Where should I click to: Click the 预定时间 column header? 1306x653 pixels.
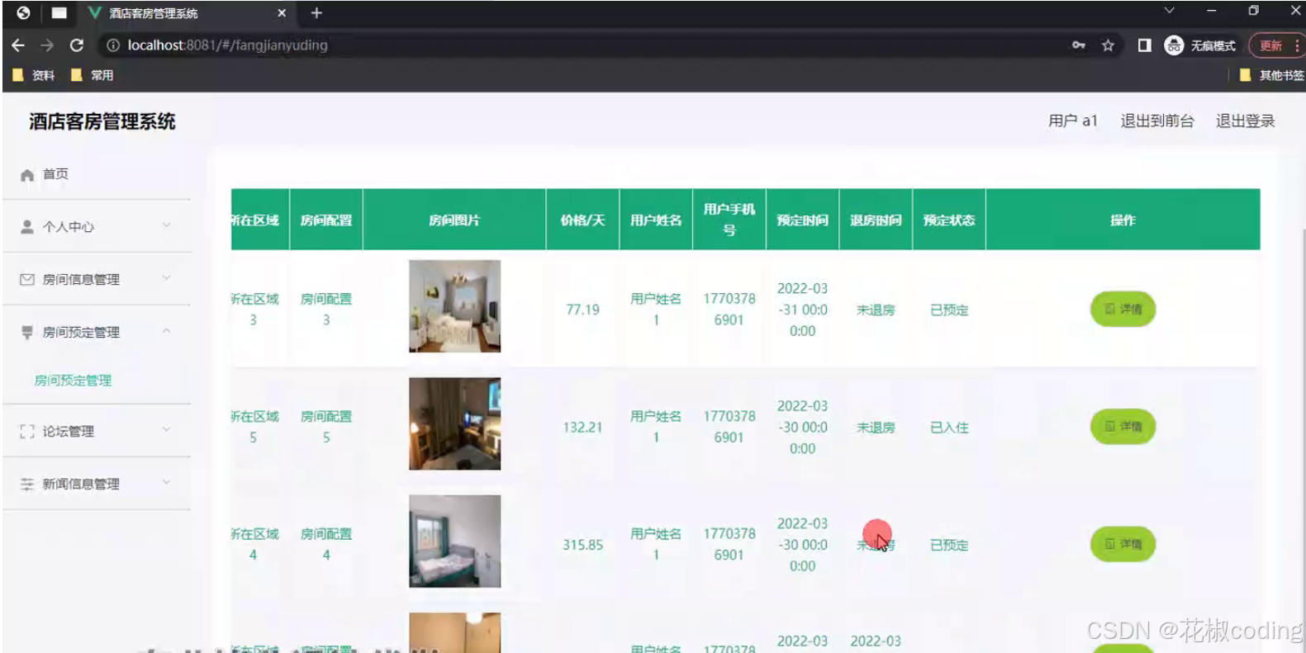click(x=802, y=220)
